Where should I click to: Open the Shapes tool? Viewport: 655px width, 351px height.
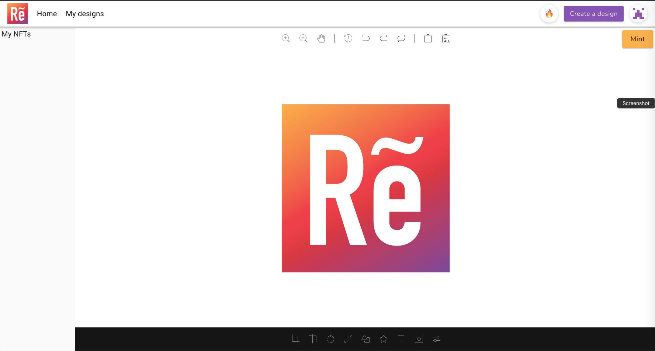click(365, 338)
